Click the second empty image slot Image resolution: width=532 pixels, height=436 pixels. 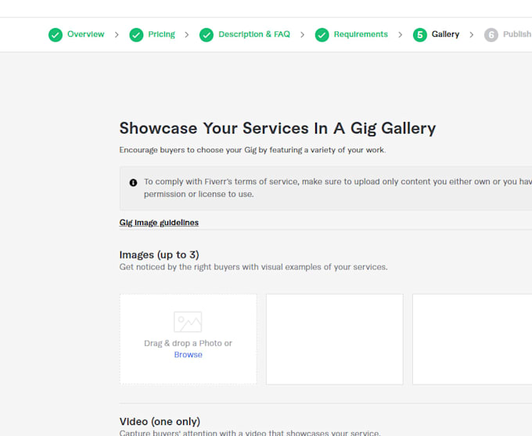coord(335,339)
